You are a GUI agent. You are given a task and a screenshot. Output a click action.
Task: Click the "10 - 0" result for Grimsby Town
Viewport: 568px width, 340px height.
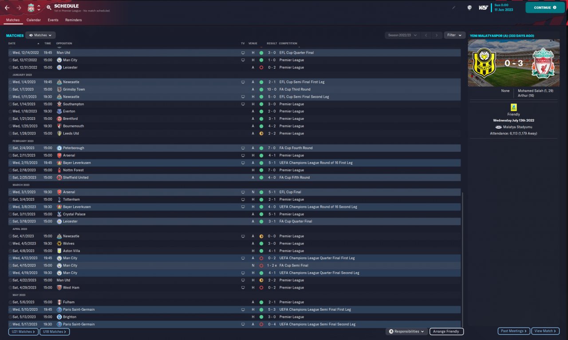272,89
